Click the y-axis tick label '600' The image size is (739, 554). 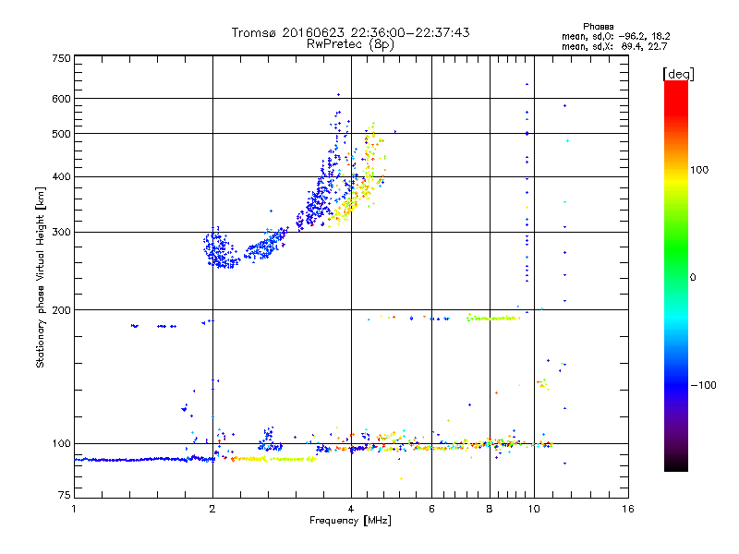pos(61,99)
